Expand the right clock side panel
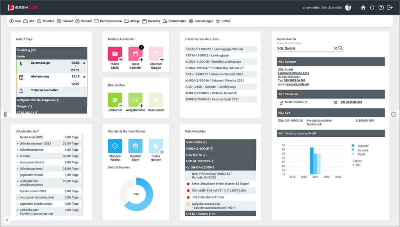This screenshot has width=400, height=227. [x=393, y=114]
